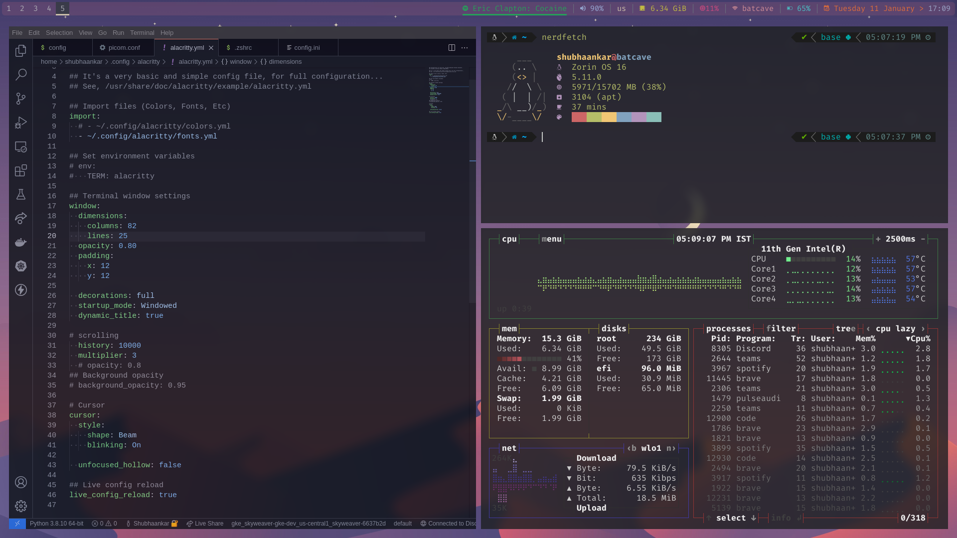Switch to the picom.conf tab
Image resolution: width=957 pixels, height=538 pixels.
pos(124,48)
